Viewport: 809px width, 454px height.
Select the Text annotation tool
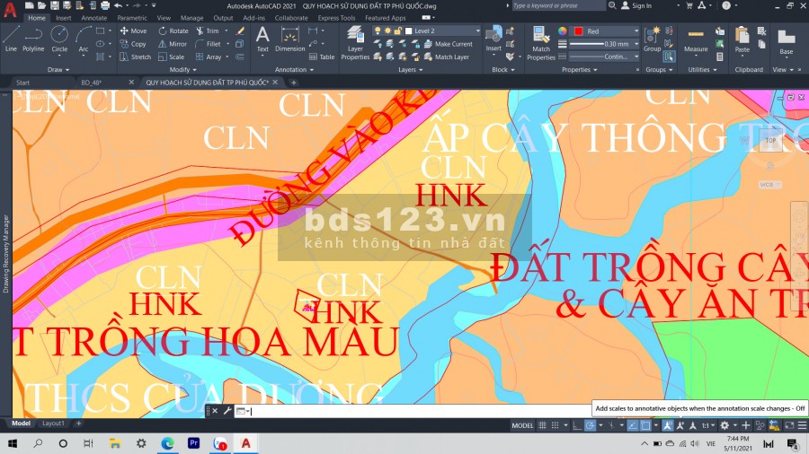click(x=262, y=39)
